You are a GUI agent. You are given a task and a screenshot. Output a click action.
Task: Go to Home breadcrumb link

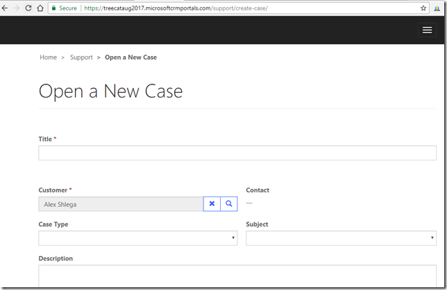coord(48,57)
